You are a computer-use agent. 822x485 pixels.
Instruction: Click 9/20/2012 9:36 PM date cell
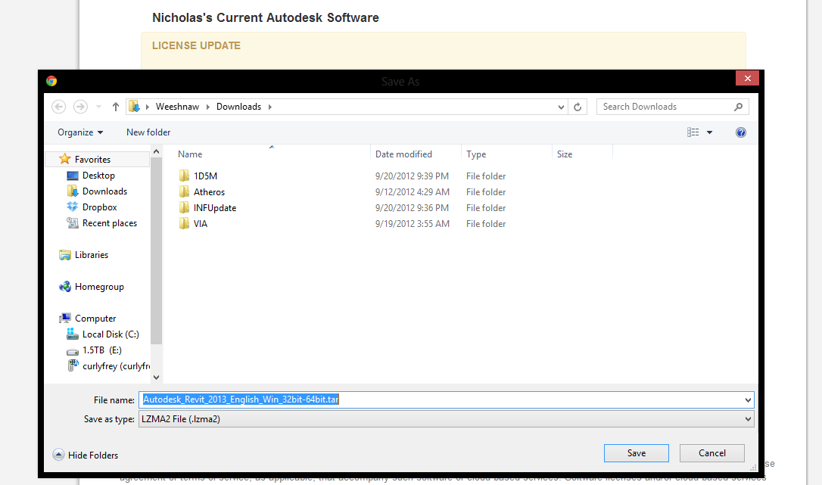tap(412, 207)
